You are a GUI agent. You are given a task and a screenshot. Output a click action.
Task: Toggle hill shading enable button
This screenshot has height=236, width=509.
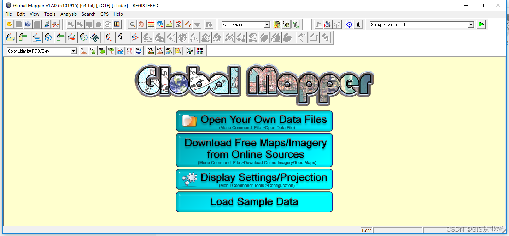coord(277,24)
